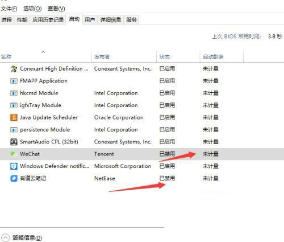Open the 文件(F) menu
This screenshot has height=242, width=284.
tap(9, 9)
